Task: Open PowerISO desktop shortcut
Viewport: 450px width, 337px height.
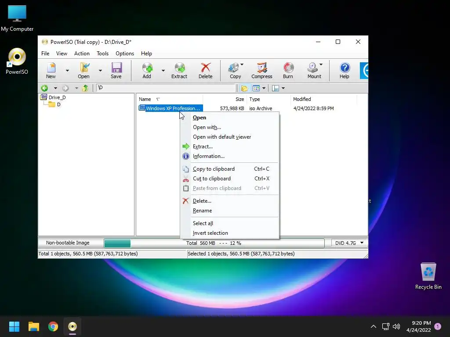Action: [17, 61]
